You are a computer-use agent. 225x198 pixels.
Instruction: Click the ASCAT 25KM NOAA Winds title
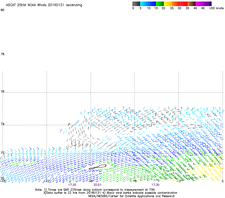[44, 5]
